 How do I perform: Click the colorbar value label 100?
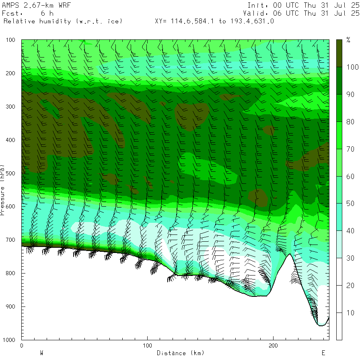tap(352, 67)
